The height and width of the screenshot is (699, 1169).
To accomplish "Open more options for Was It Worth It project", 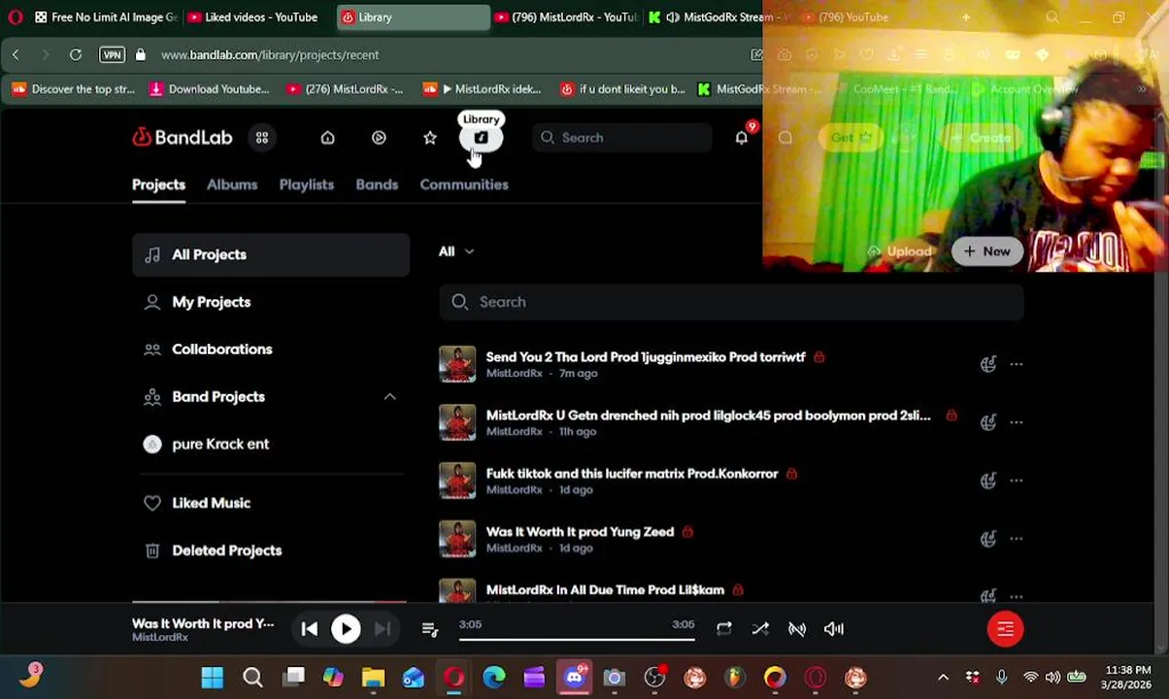I will pos(1017,539).
